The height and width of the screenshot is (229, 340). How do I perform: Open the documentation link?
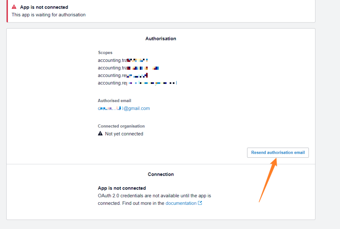pyautogui.click(x=181, y=203)
